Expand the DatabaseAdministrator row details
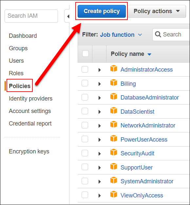Viewport: 190px width, 205px height. 100,98
